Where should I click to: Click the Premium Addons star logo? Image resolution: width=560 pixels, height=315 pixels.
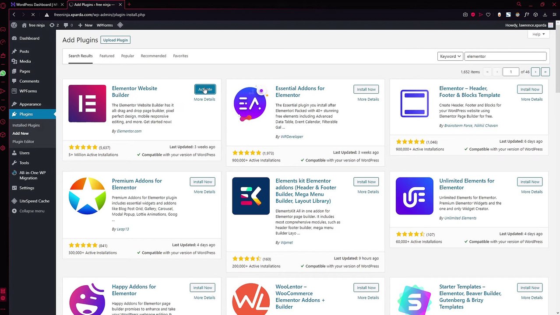point(87,196)
